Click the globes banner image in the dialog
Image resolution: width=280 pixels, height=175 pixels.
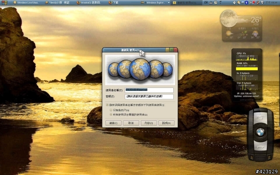point(140,70)
